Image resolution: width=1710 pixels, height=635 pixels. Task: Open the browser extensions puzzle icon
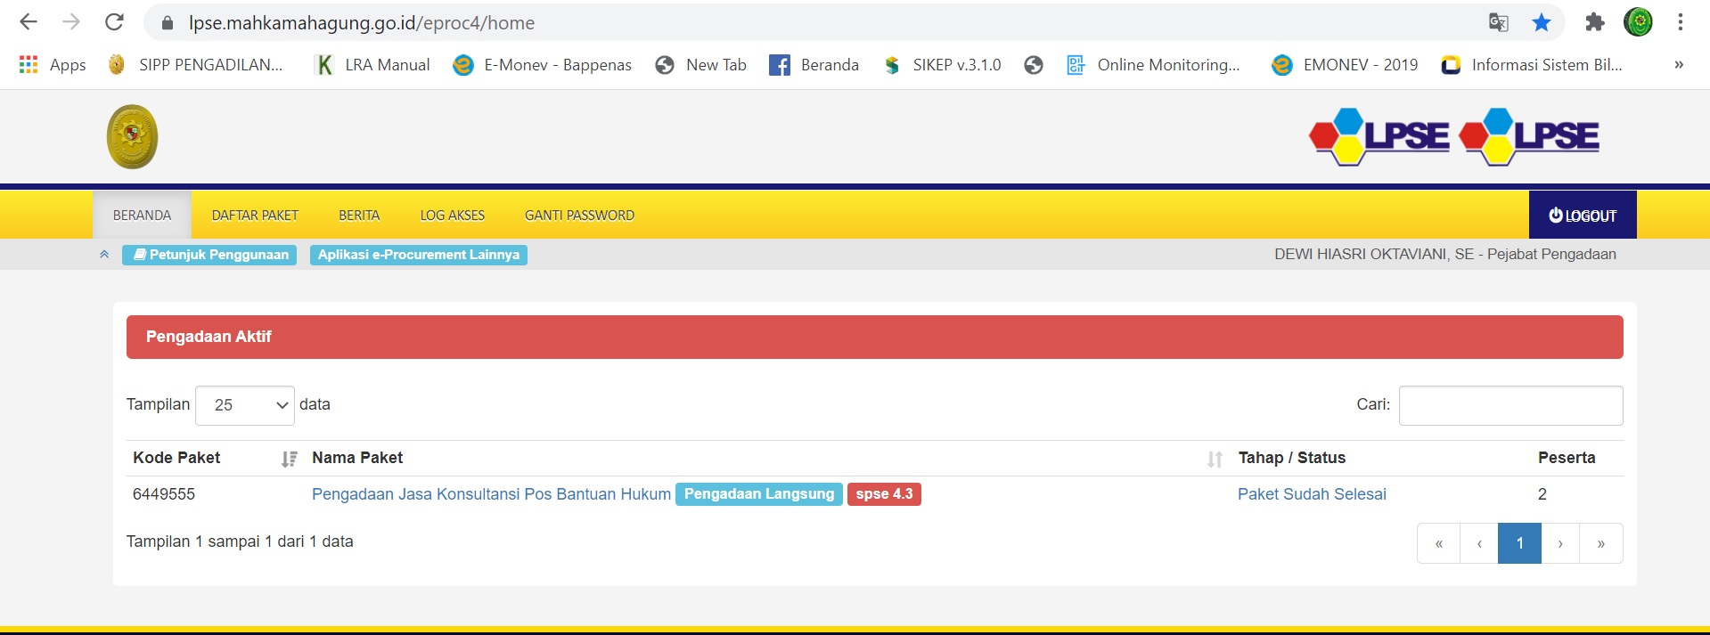1594,23
